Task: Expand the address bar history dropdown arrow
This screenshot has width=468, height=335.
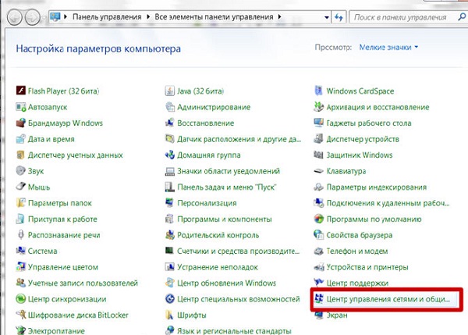Action: 327,17
